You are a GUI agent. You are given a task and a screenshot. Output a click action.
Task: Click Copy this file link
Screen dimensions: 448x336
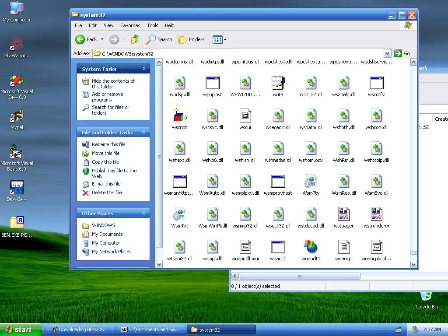pos(105,162)
